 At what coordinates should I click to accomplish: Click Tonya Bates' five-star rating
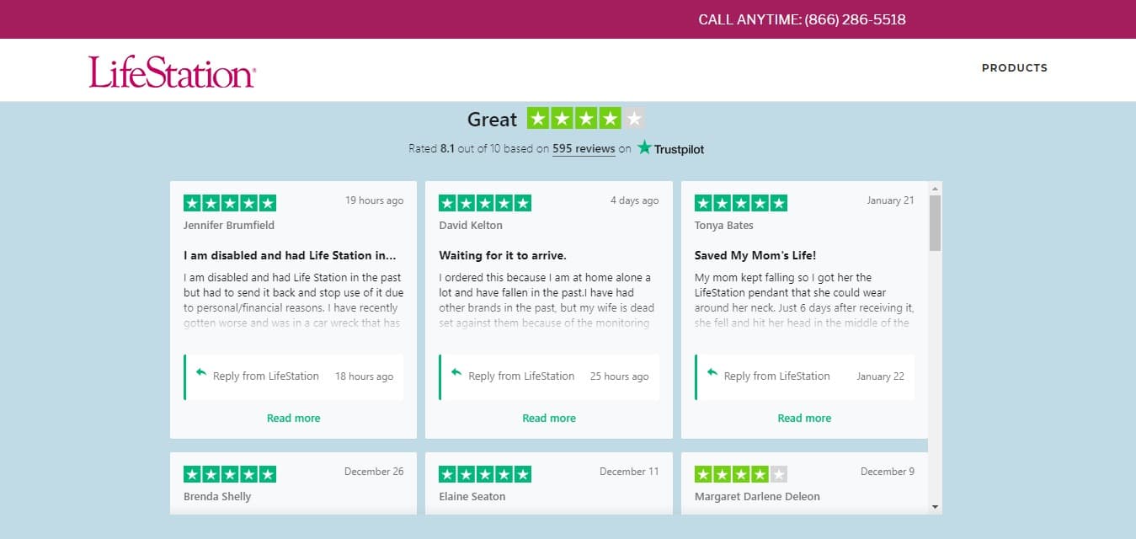click(741, 203)
